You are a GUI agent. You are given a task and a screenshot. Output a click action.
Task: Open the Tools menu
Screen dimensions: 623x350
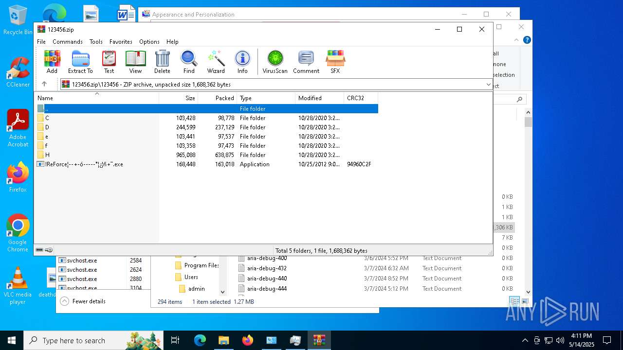click(96, 42)
